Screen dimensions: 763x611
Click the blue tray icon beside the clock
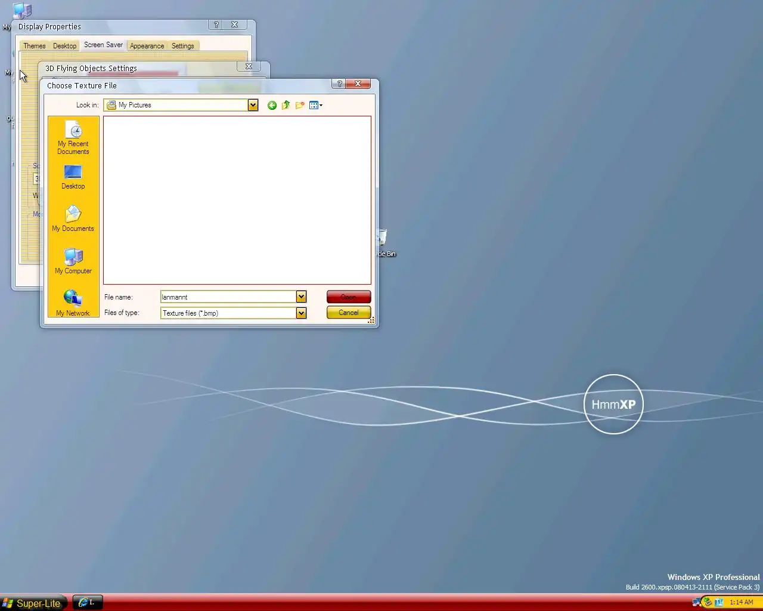coord(719,602)
